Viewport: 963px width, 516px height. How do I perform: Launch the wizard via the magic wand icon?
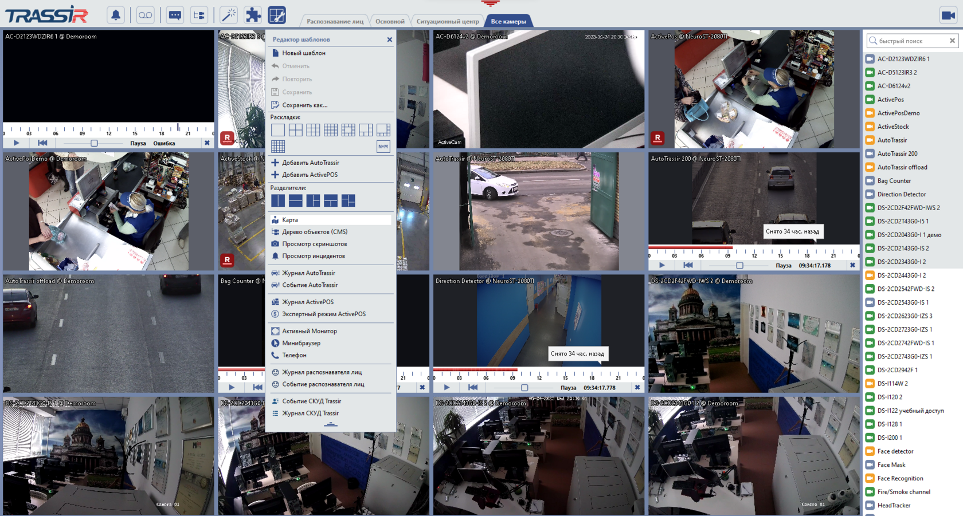[229, 15]
